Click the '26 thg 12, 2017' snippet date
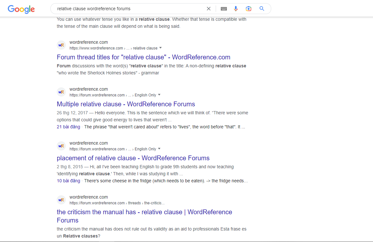373x242 pixels. tap(72, 113)
